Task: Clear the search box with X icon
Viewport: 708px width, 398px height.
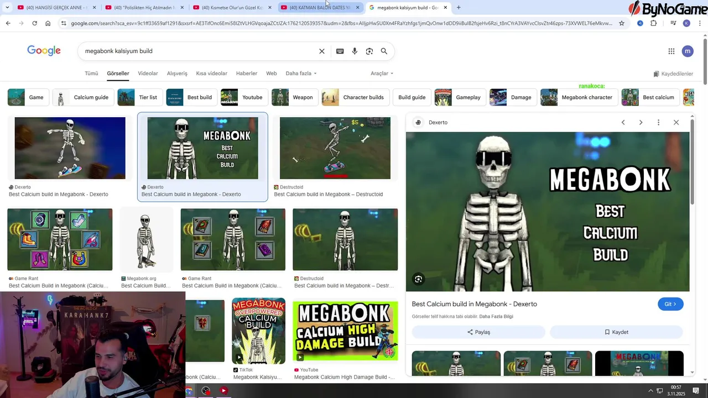Action: pos(322,51)
